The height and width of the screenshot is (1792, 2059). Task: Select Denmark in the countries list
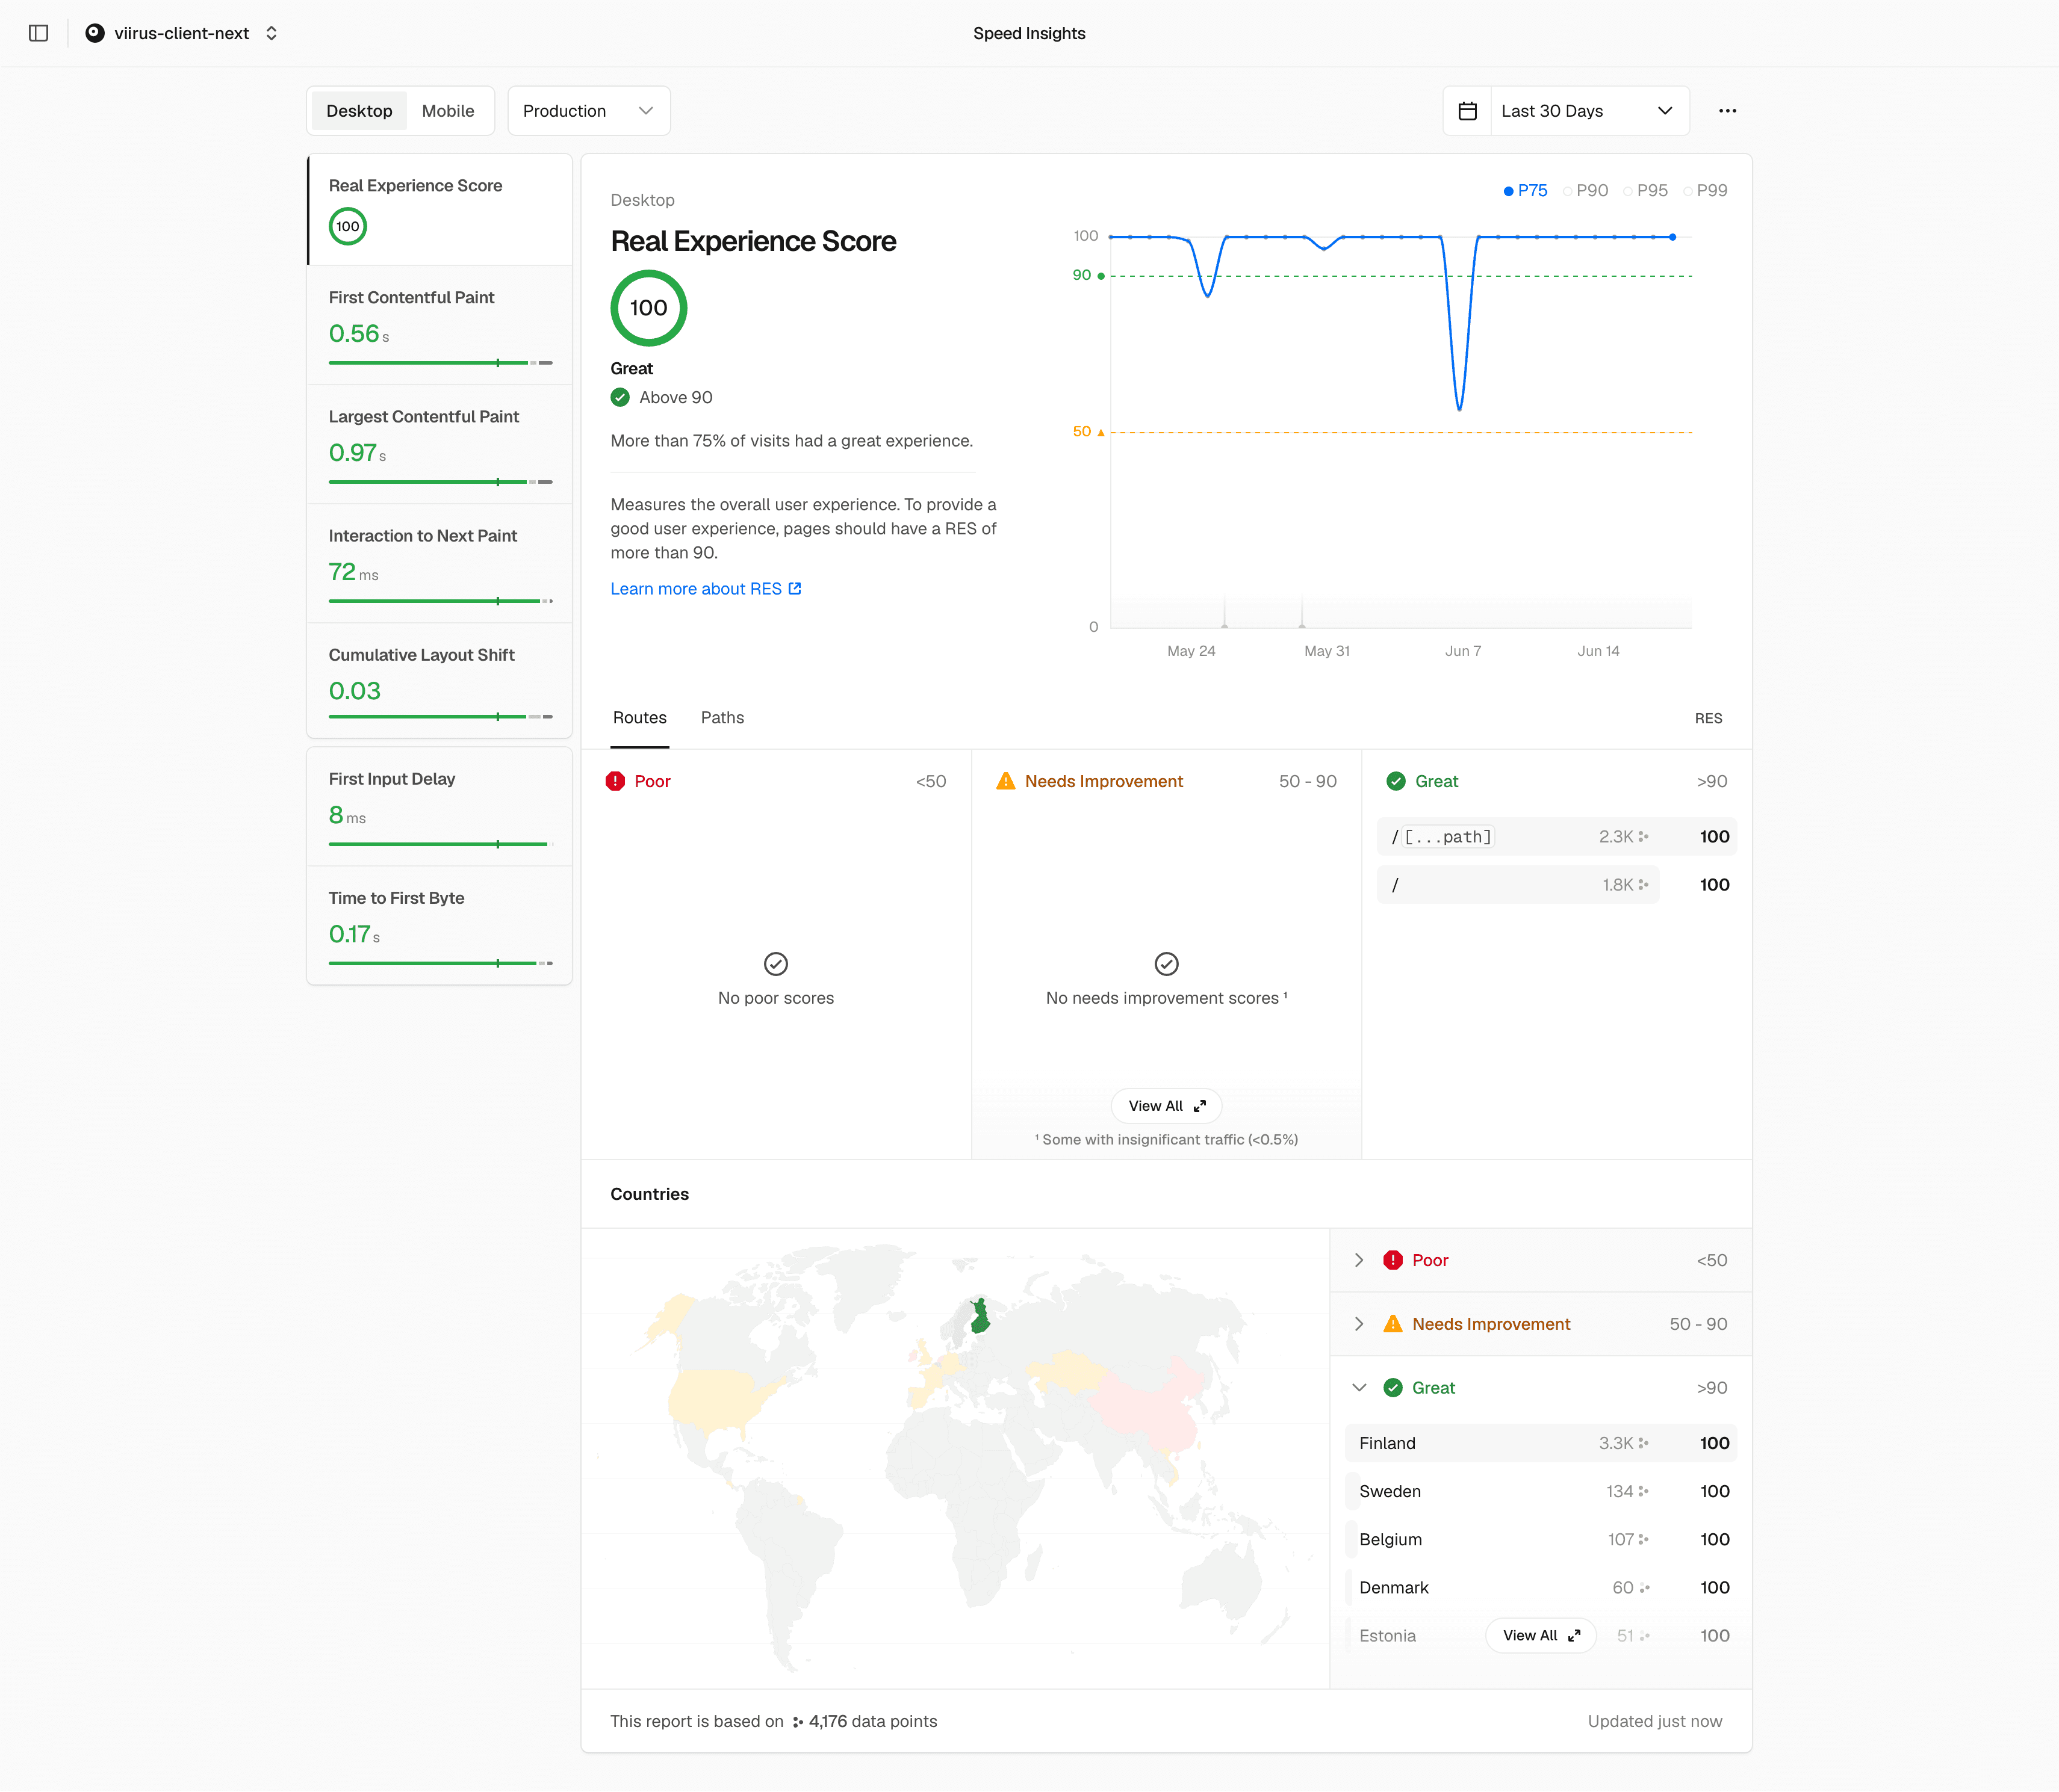click(x=1541, y=1588)
